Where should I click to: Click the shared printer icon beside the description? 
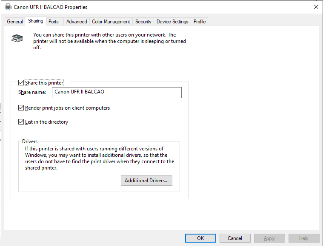click(17, 38)
